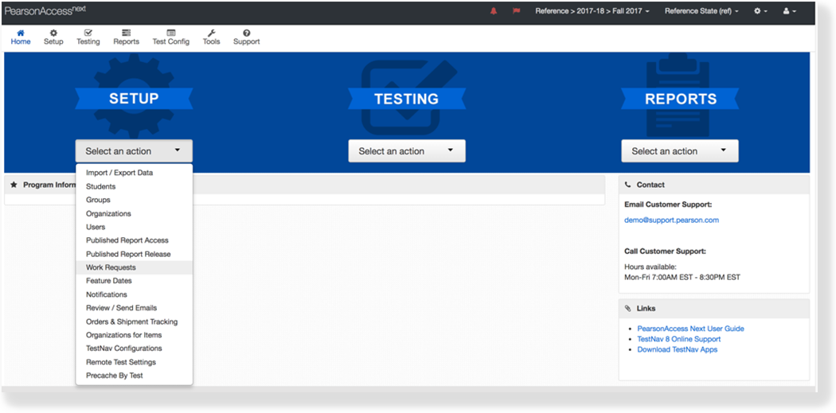Open the Tools wrench icon menu
Image resolution: width=836 pixels, height=413 pixels.
click(x=211, y=33)
